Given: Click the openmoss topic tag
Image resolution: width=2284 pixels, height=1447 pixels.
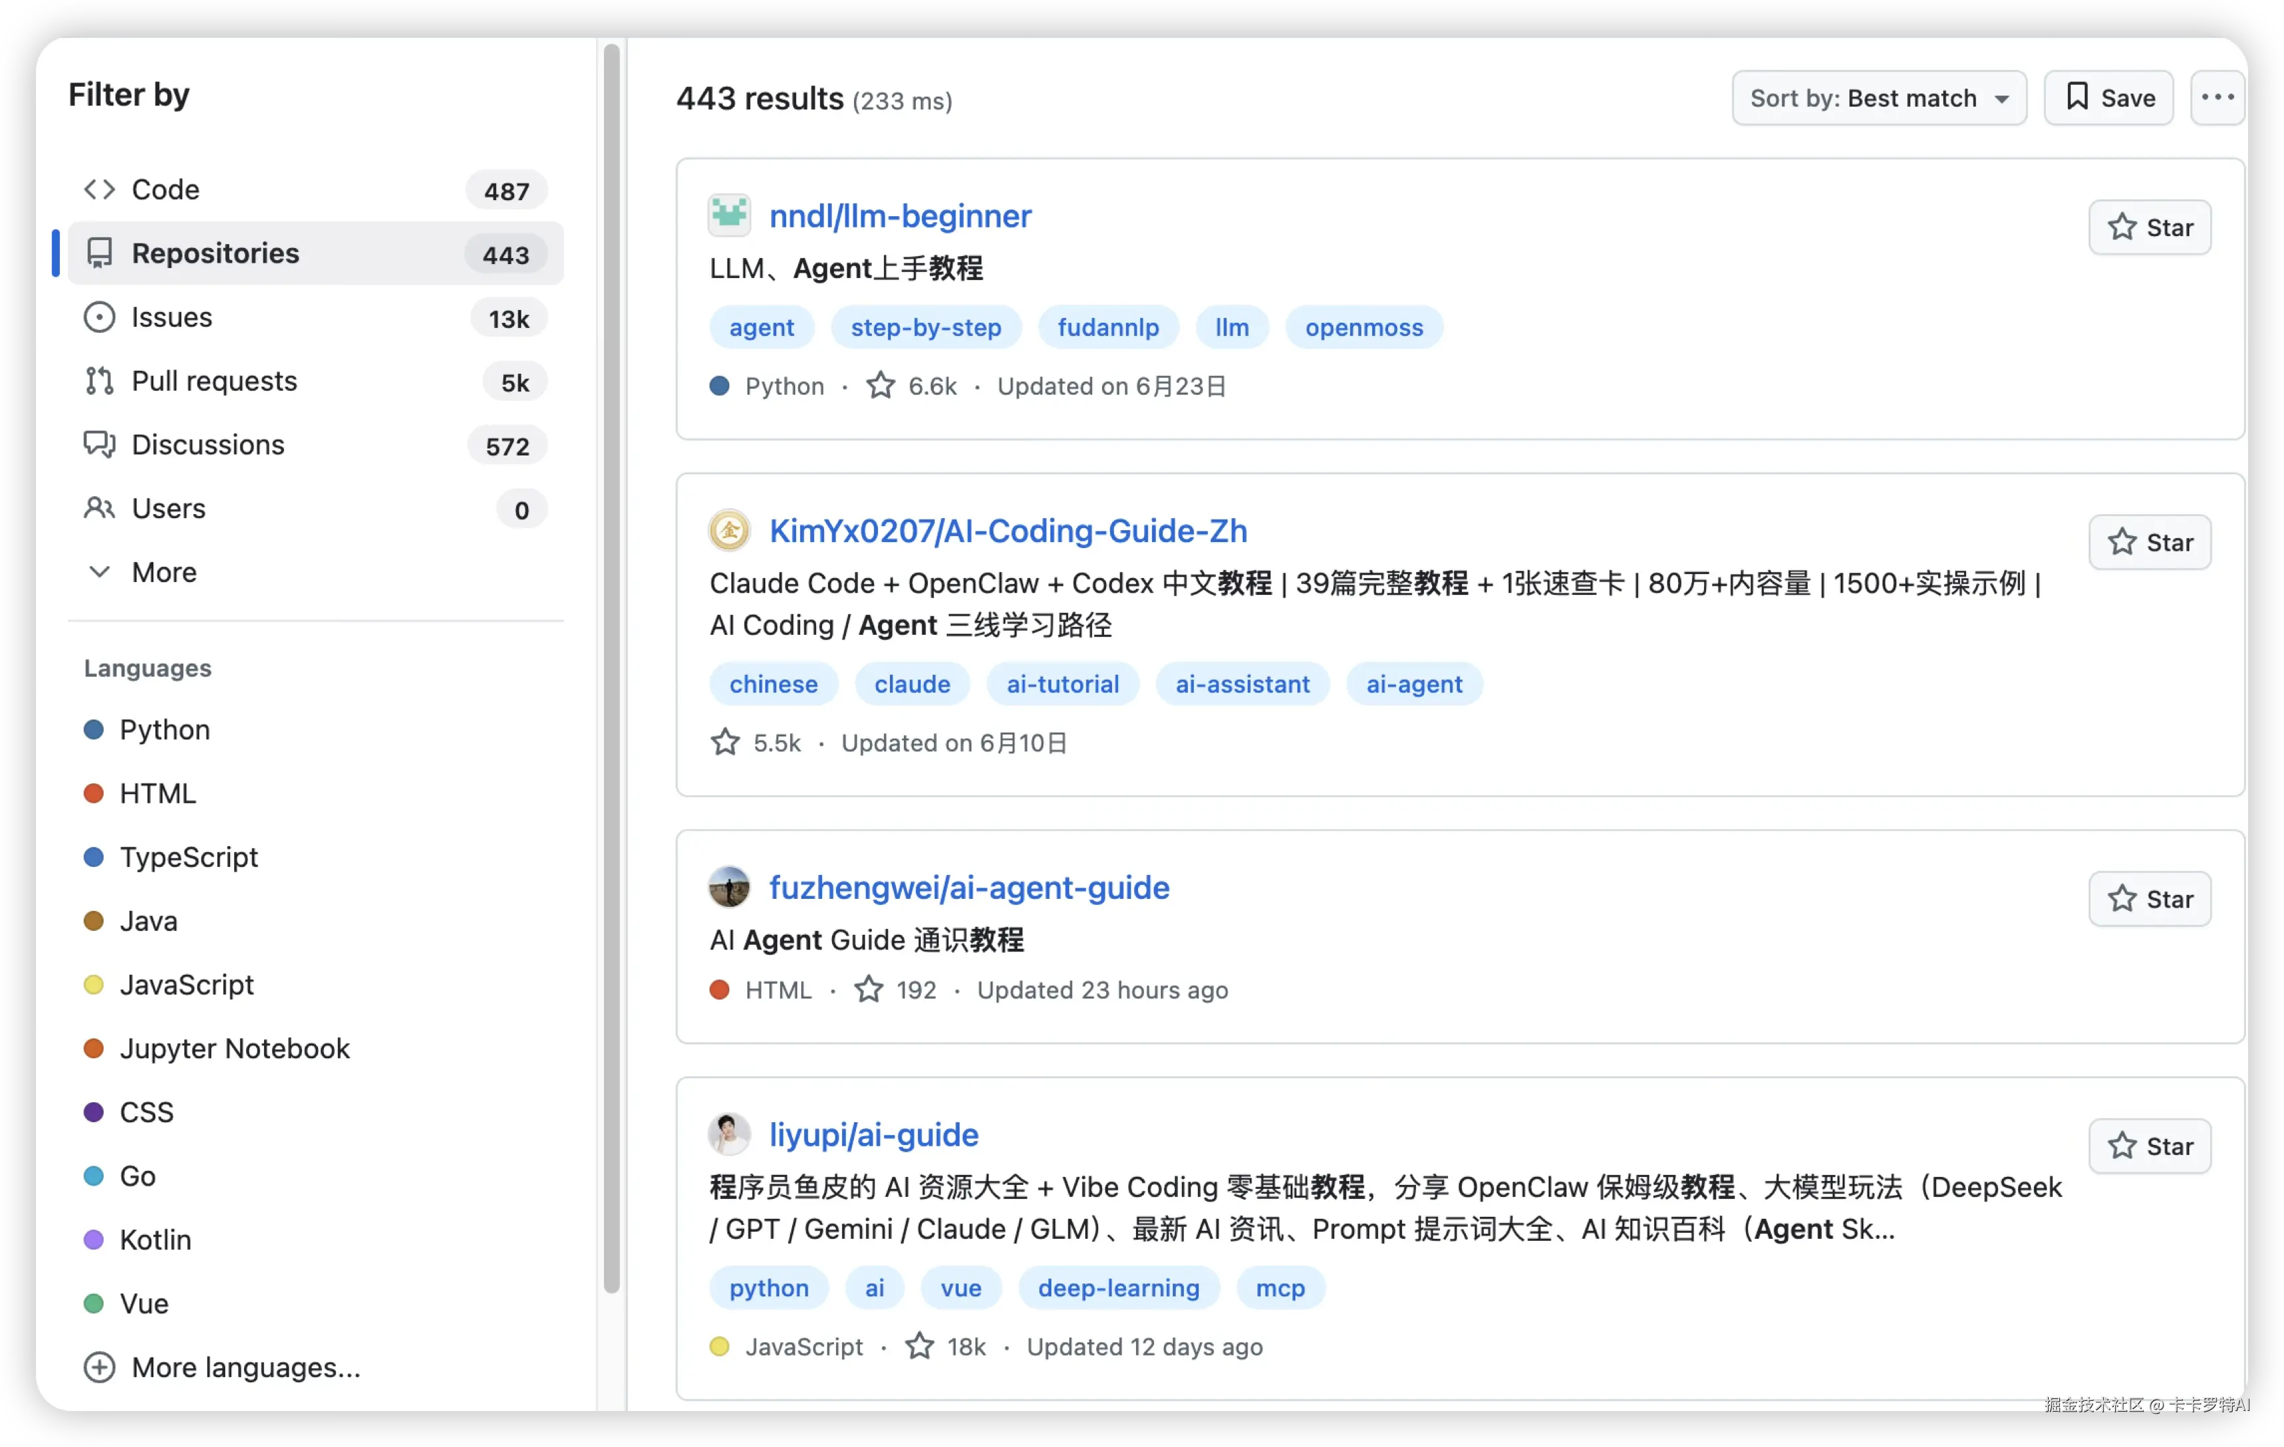Looking at the screenshot, I should [x=1364, y=327].
